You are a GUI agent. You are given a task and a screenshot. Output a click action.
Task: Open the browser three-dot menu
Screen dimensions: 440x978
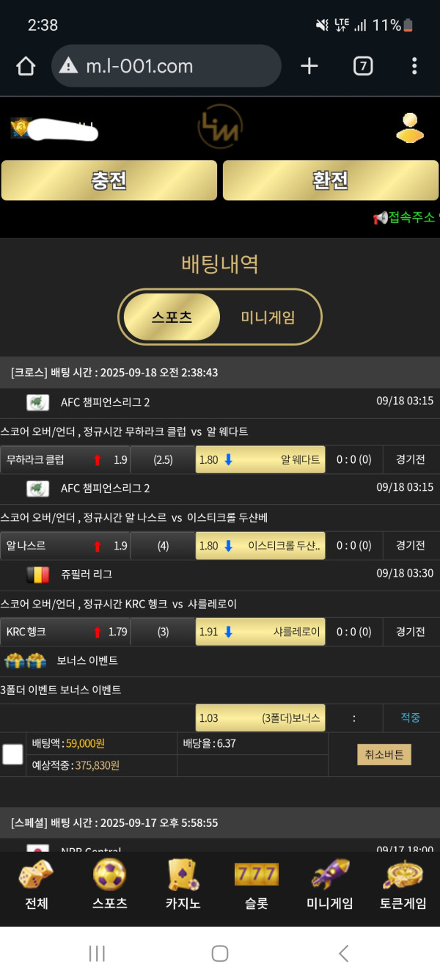(414, 67)
